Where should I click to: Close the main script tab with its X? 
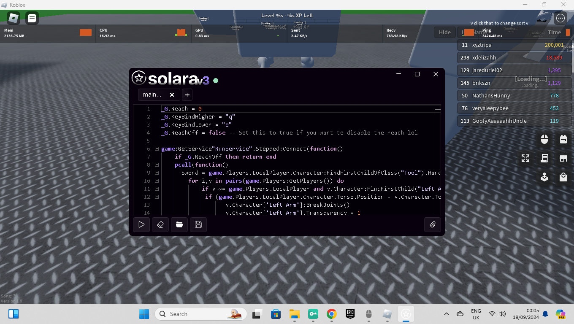(172, 95)
